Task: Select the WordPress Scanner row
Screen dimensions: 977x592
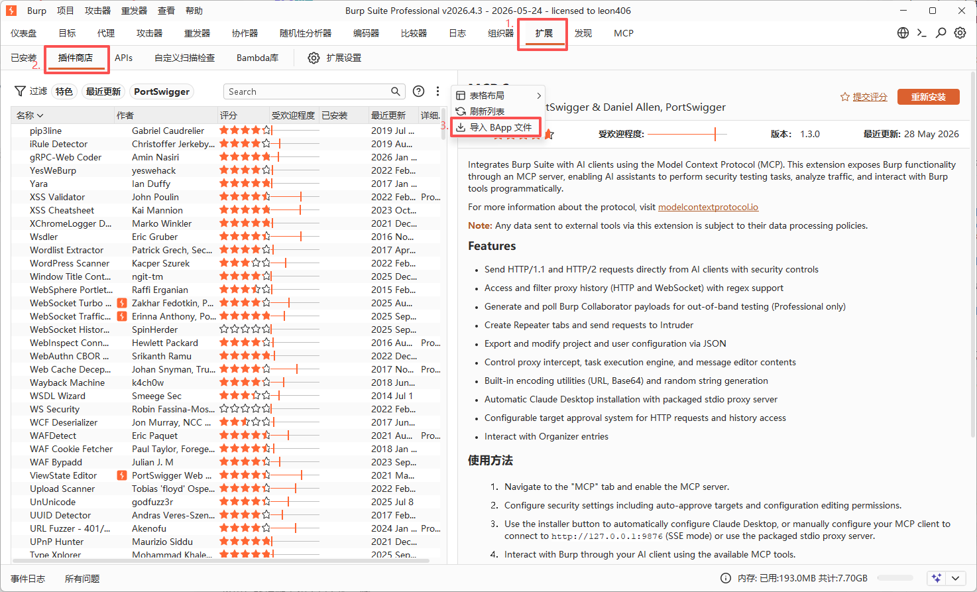Action: (x=225, y=263)
